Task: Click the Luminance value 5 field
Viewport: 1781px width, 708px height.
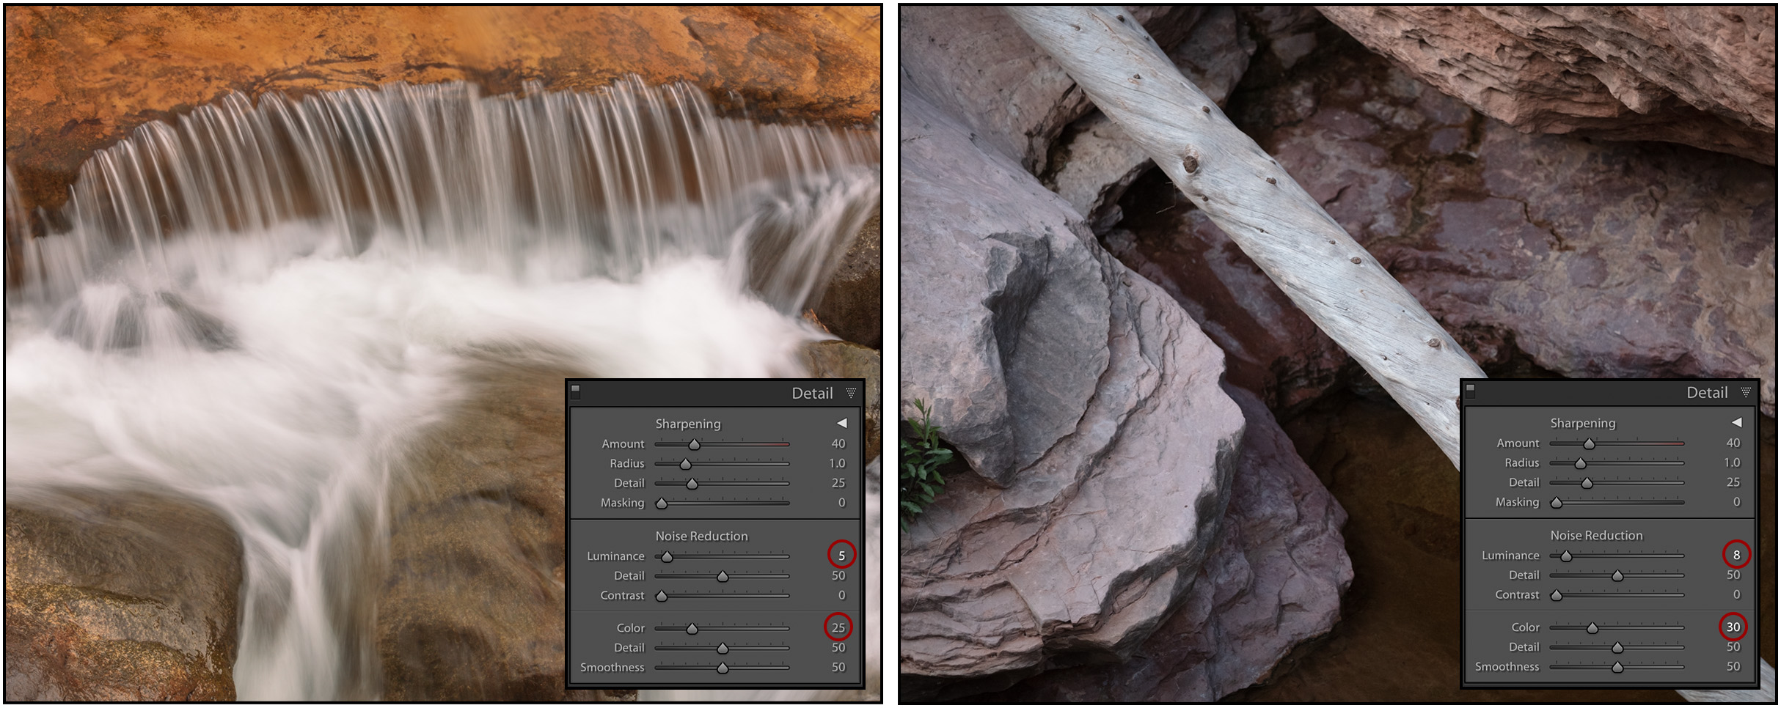Action: point(841,556)
